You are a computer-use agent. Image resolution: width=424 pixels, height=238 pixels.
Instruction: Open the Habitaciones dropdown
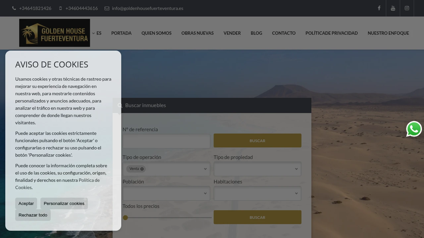click(x=257, y=193)
